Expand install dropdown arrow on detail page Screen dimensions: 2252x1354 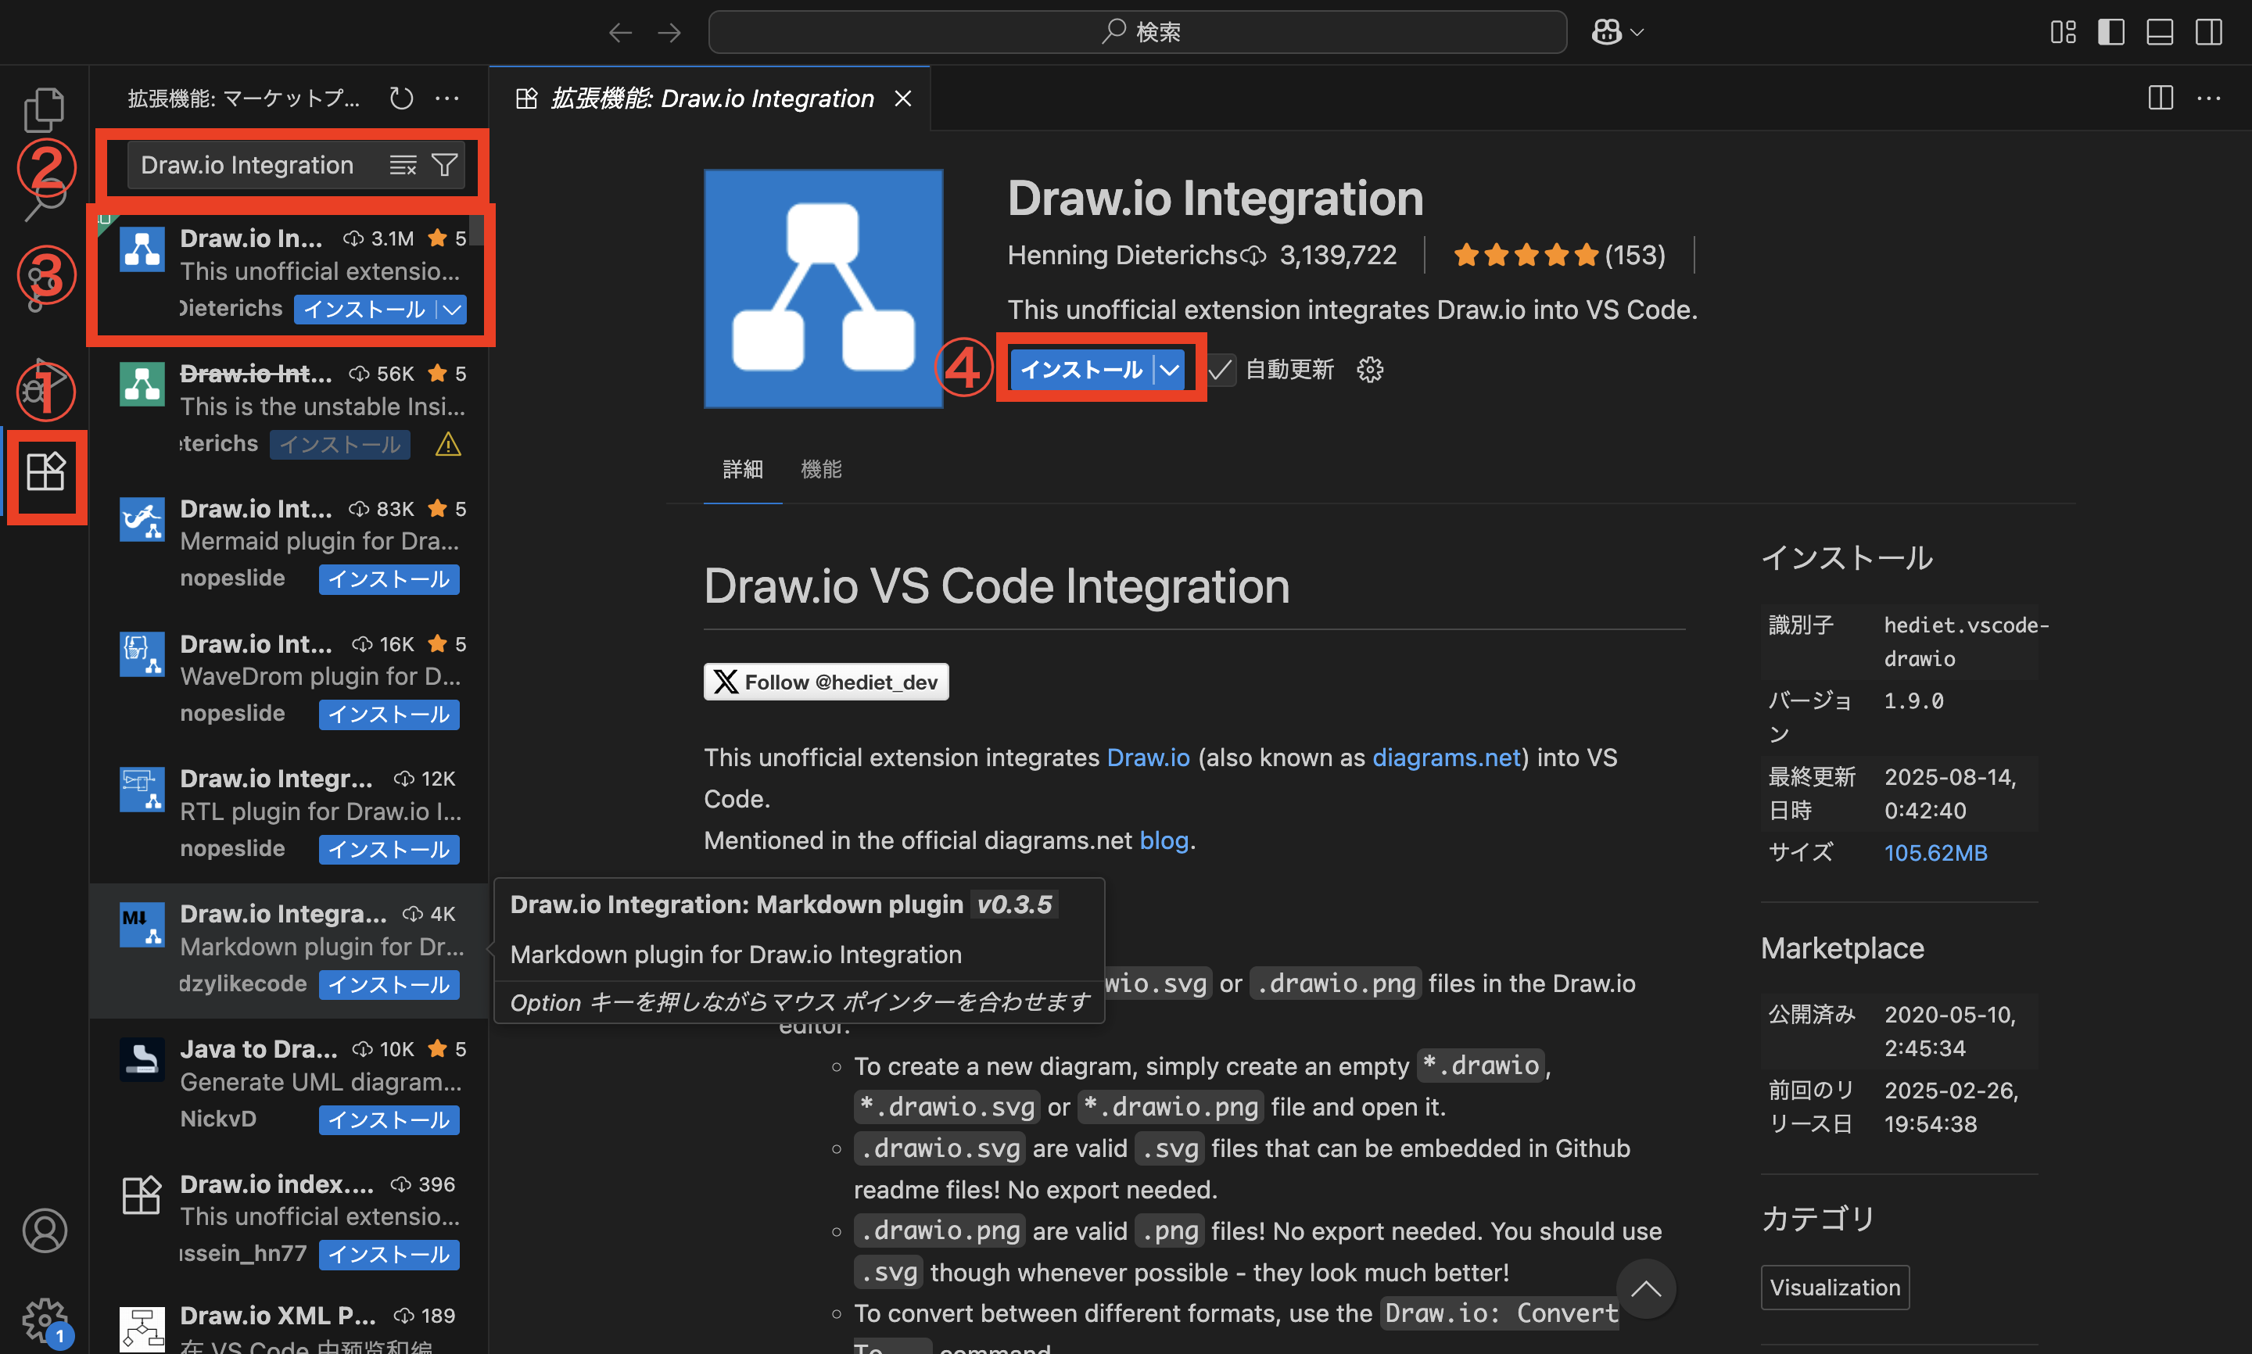pos(1169,370)
